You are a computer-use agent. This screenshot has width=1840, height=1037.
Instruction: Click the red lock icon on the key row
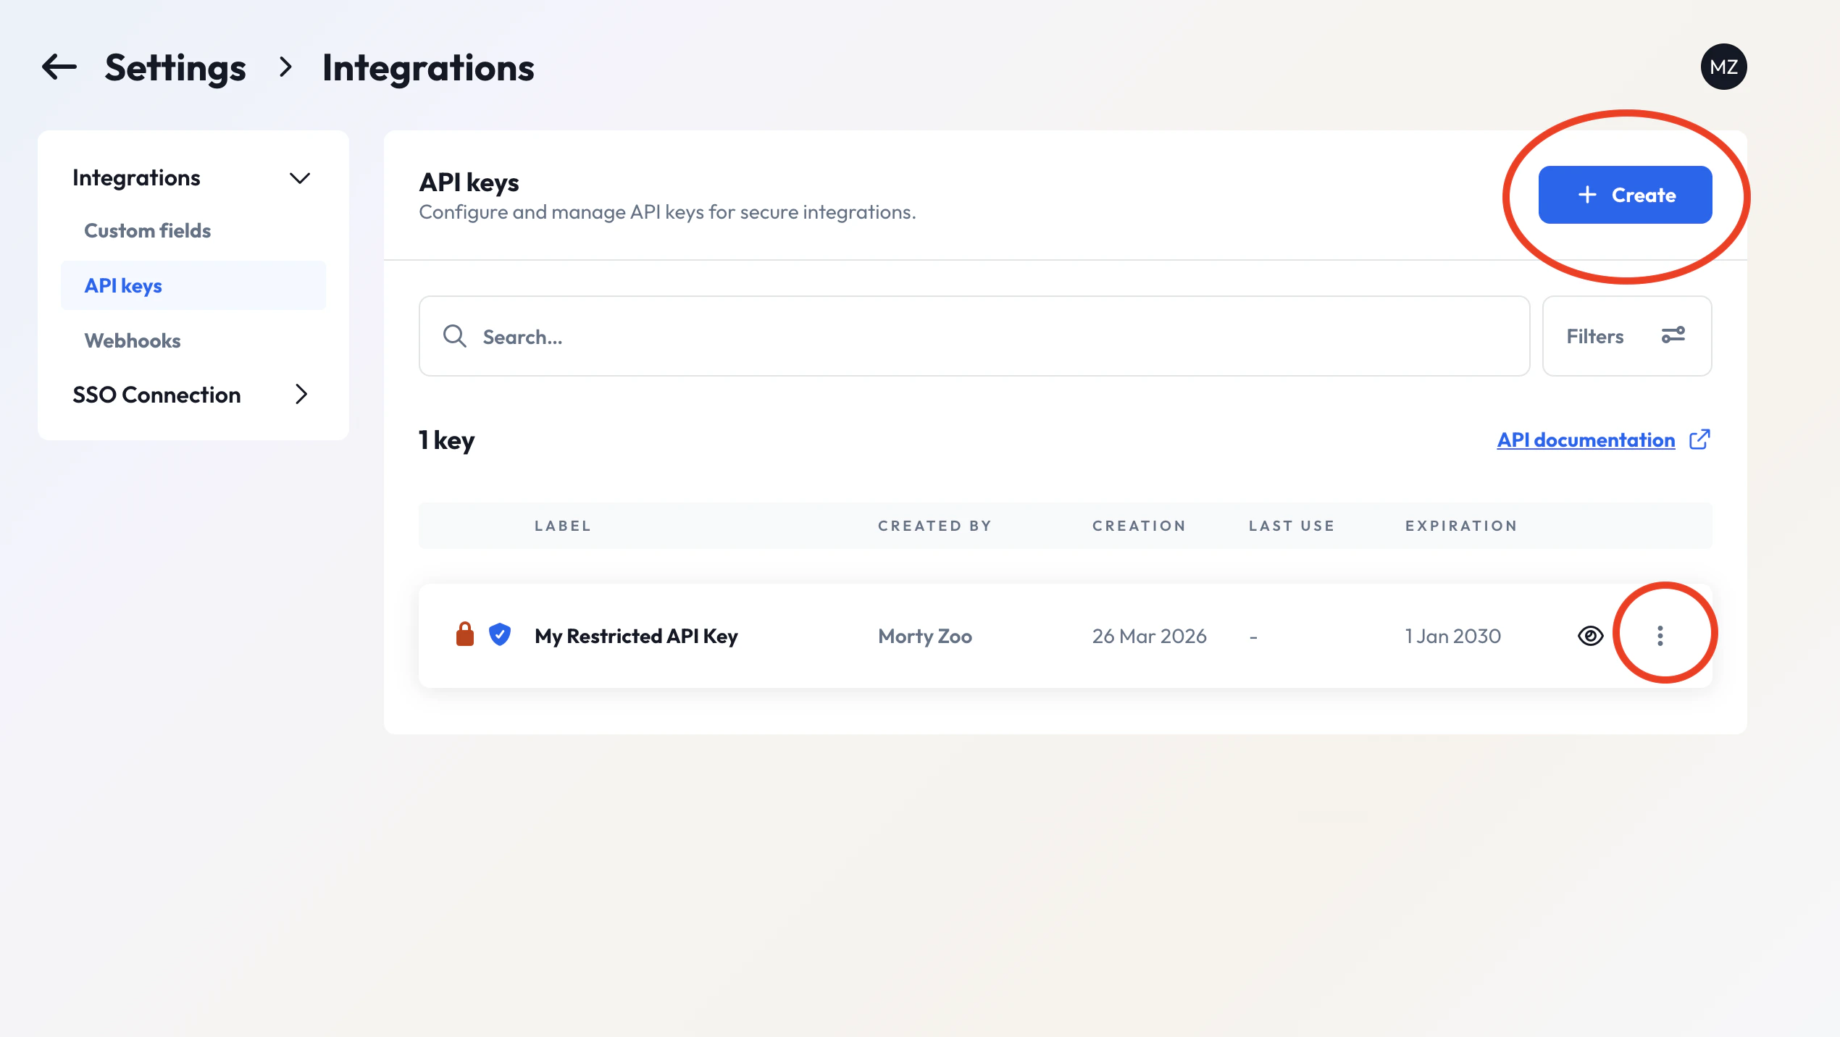464,635
